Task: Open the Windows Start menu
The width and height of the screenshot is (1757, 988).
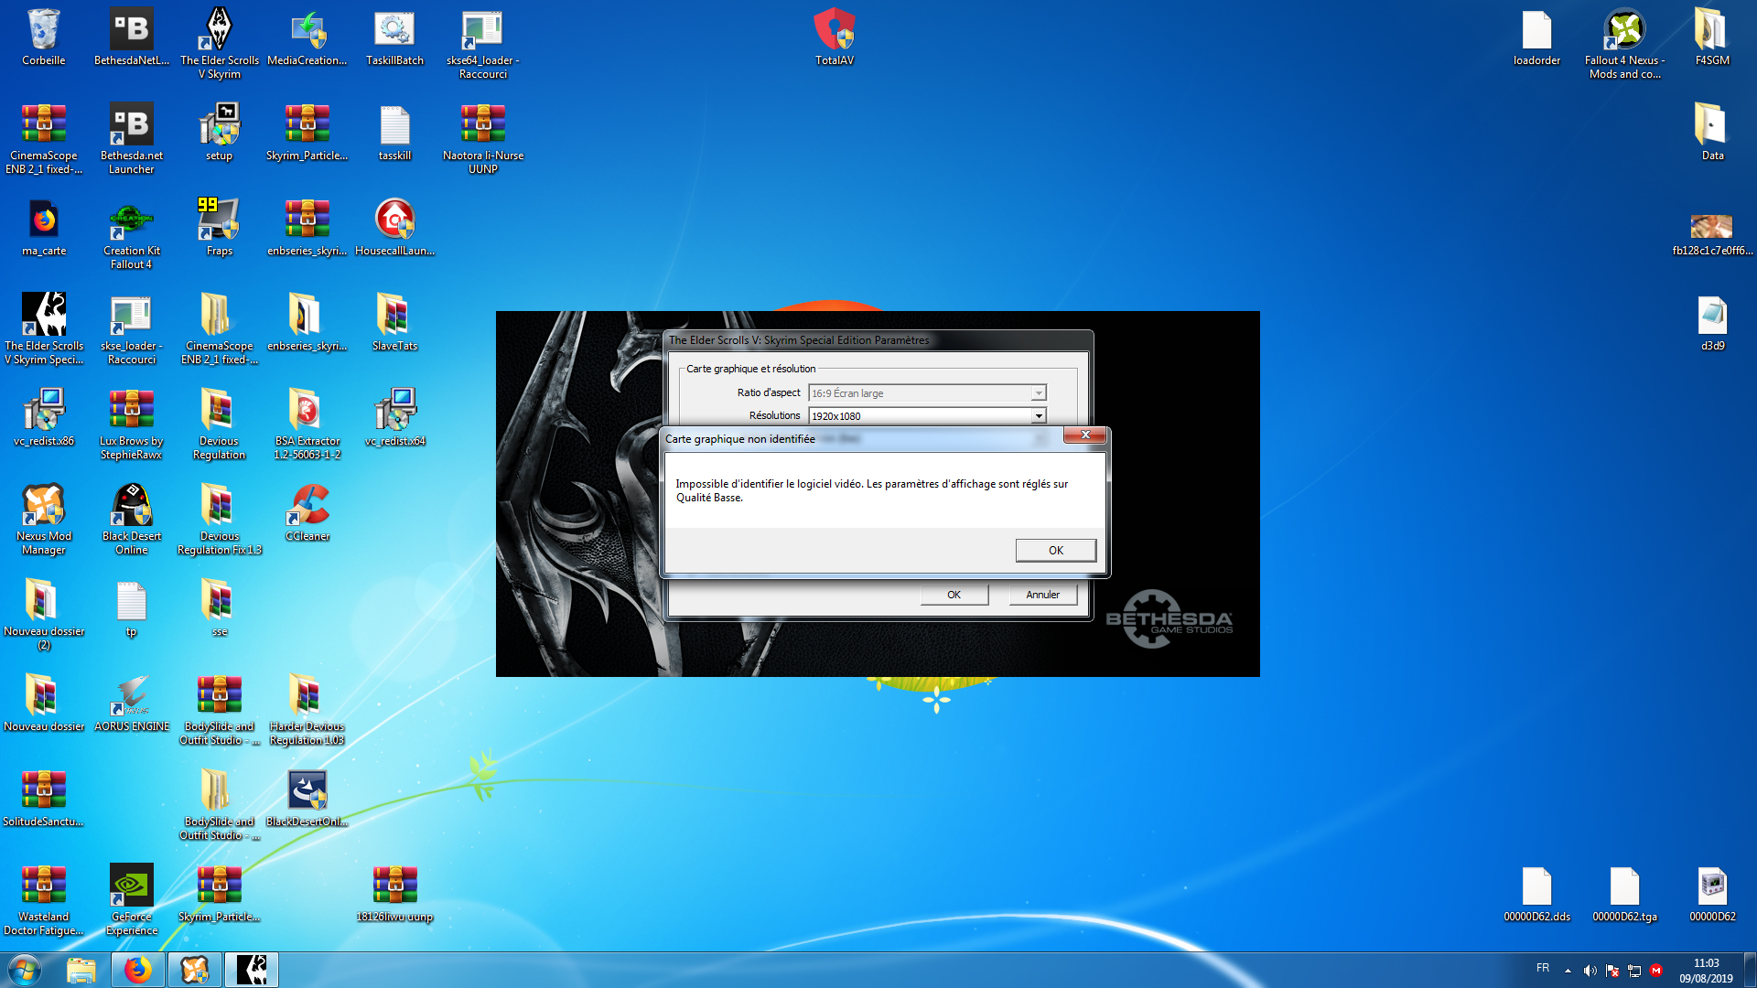Action: click(25, 970)
